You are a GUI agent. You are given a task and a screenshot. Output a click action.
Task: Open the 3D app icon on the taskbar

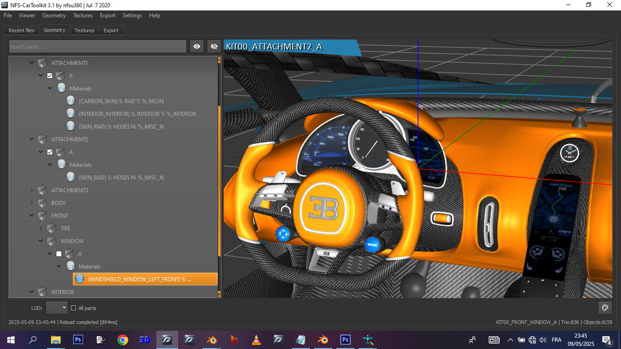[x=145, y=339]
